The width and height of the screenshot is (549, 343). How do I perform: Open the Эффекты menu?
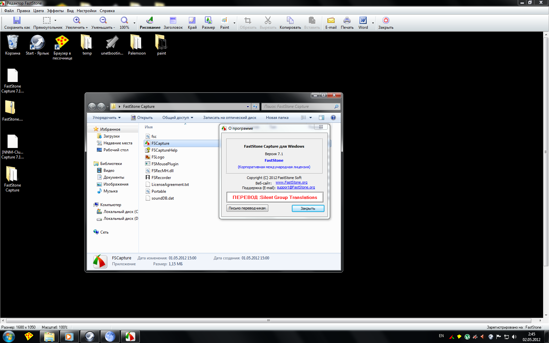coord(55,11)
